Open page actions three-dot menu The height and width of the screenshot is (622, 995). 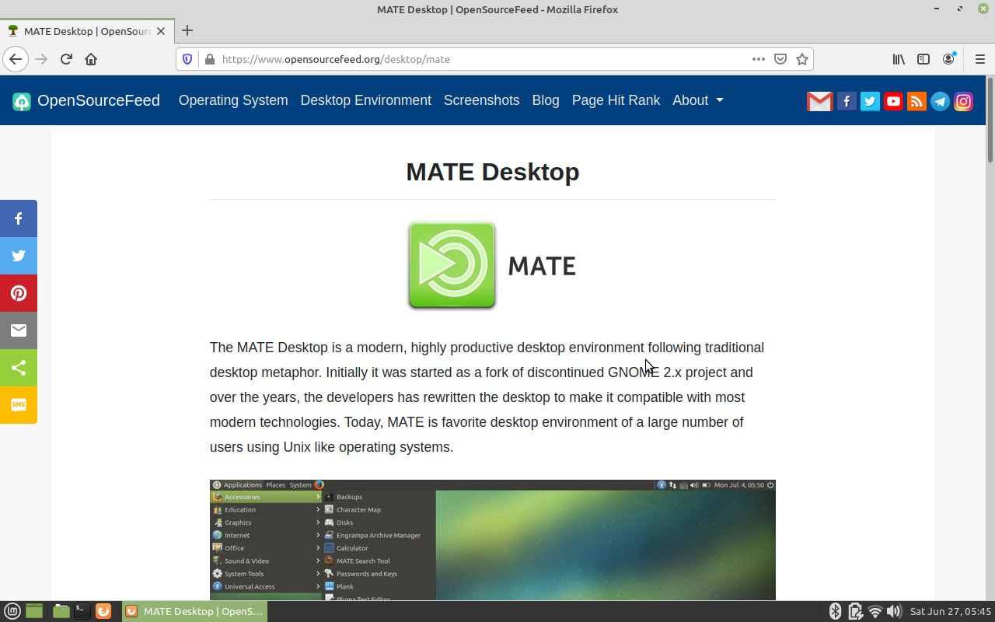point(759,59)
